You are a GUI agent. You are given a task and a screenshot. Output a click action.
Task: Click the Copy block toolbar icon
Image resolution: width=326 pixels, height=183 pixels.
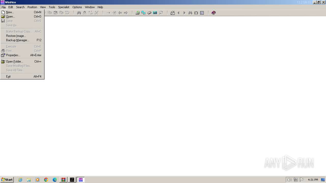50,13
